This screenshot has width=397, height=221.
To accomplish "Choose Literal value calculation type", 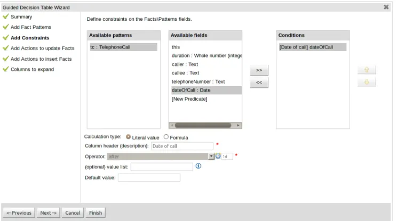I will click(129, 137).
